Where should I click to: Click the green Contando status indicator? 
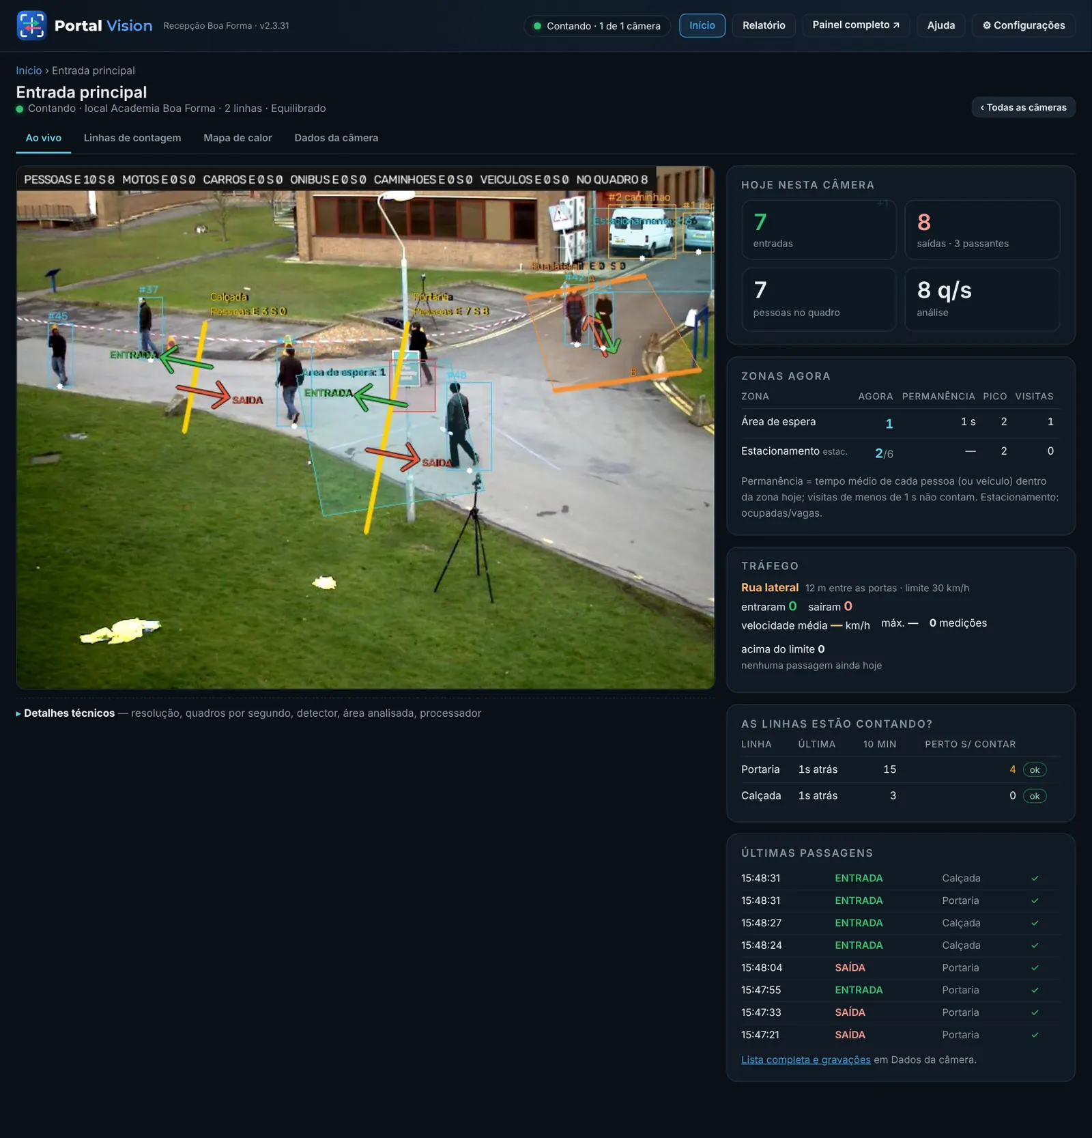[597, 26]
